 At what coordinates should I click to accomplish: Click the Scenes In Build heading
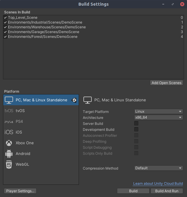(x=17, y=12)
